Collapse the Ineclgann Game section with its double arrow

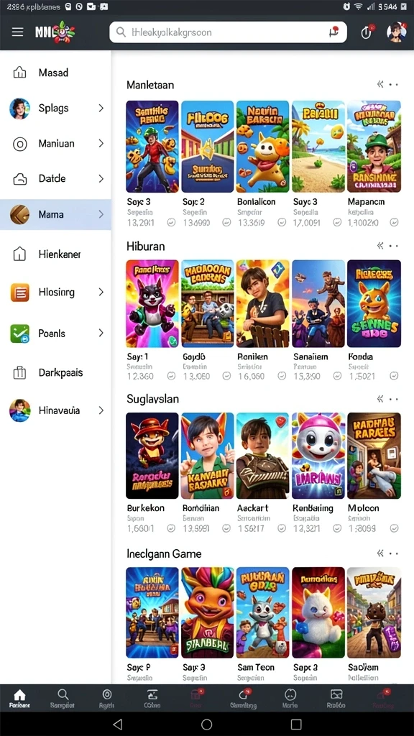380,554
